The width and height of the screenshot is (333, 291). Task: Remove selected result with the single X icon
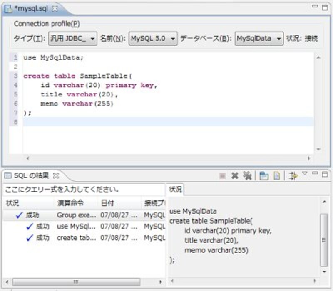(x=235, y=176)
